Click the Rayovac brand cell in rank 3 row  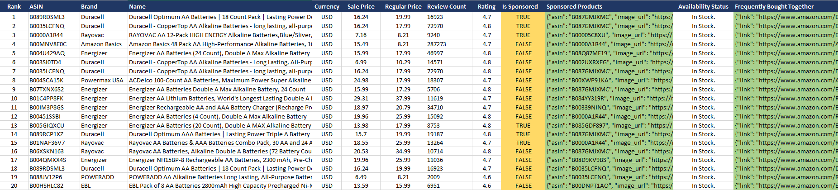[x=103, y=35]
